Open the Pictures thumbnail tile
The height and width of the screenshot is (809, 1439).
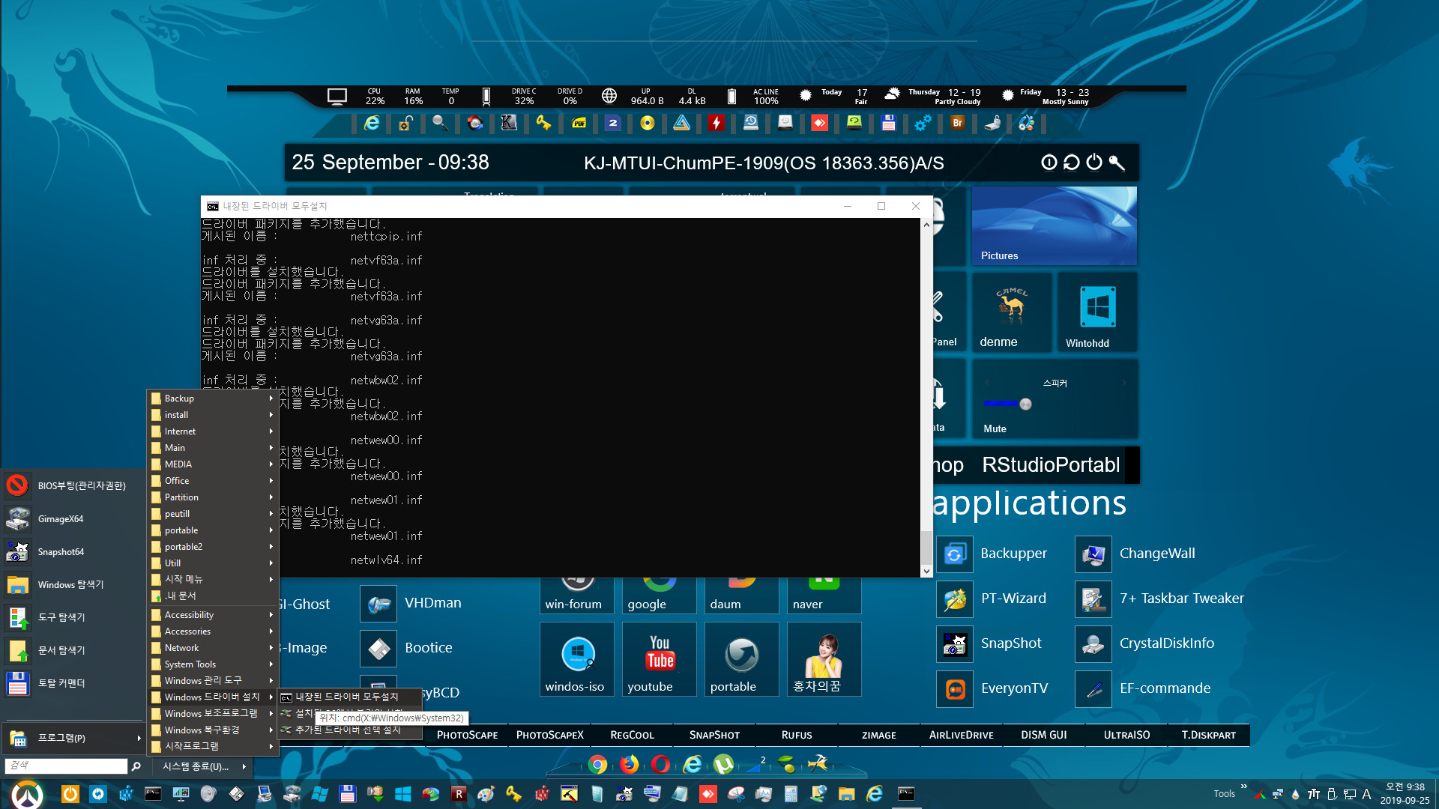click(1055, 226)
